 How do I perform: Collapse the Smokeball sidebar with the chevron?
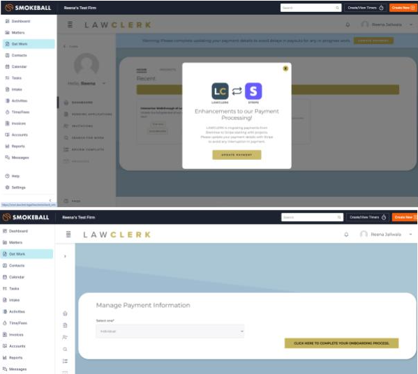[x=50, y=200]
